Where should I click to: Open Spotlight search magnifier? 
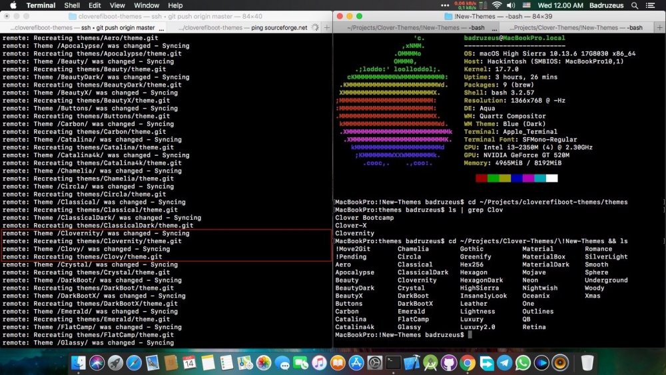635,5
